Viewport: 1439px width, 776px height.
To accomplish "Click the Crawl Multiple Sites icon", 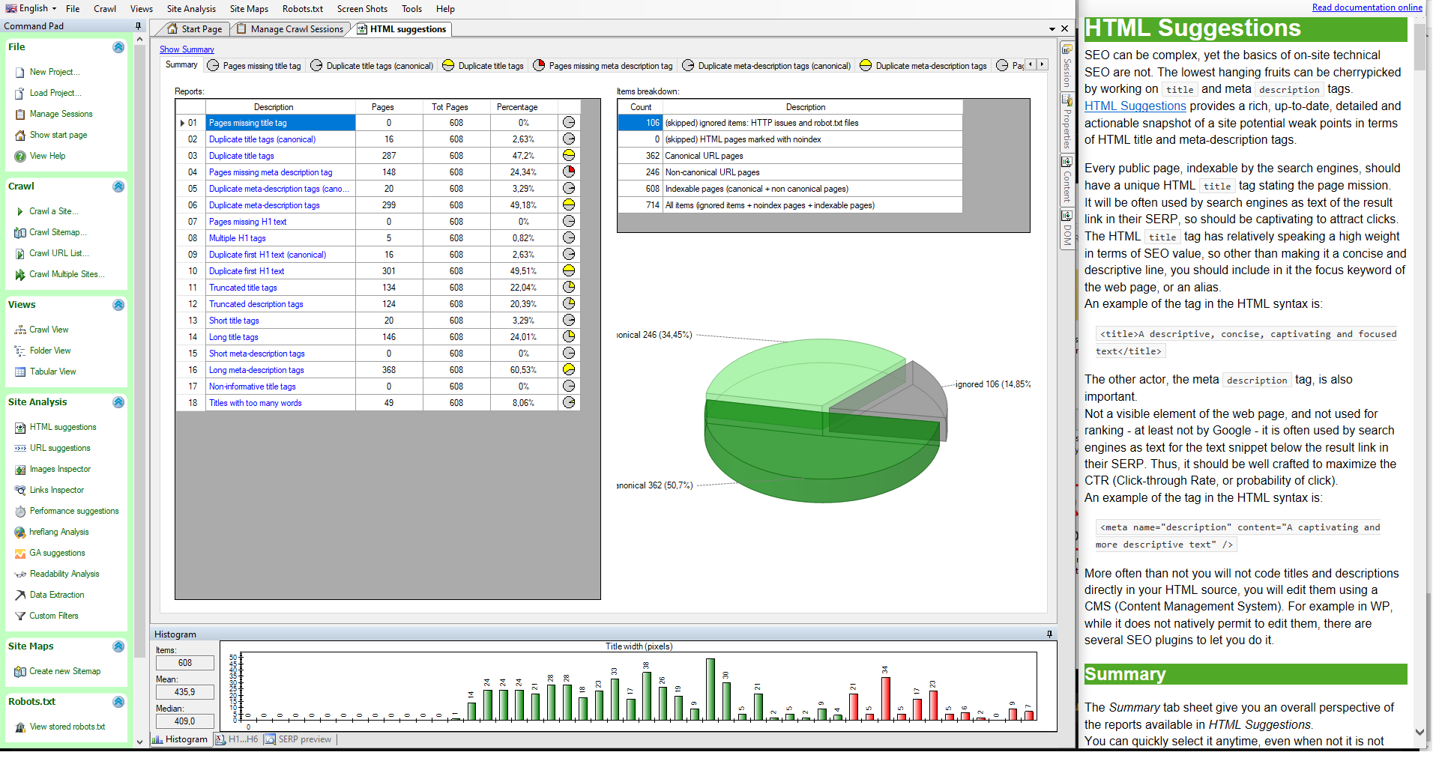I will point(20,275).
